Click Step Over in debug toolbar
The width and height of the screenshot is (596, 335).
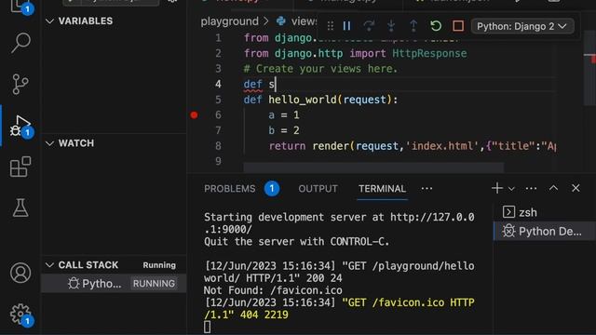tap(369, 26)
